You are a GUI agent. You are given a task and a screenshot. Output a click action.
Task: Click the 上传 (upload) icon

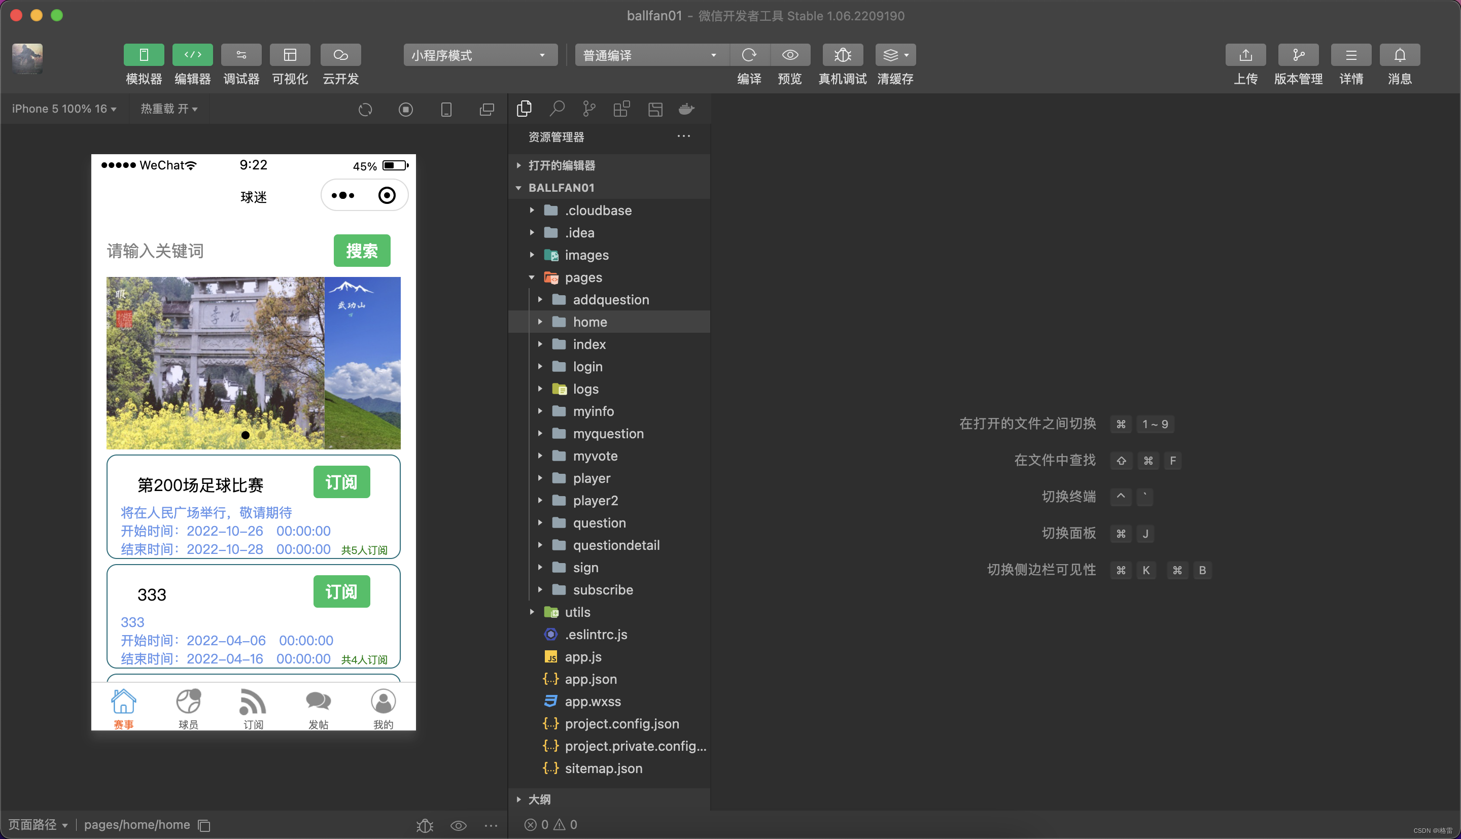1246,55
